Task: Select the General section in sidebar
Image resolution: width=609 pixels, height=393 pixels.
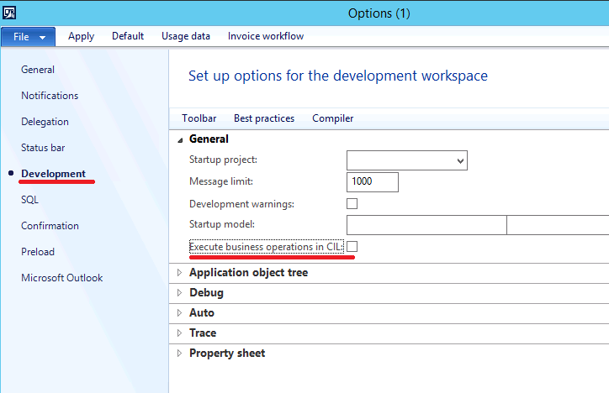Action: (x=38, y=70)
